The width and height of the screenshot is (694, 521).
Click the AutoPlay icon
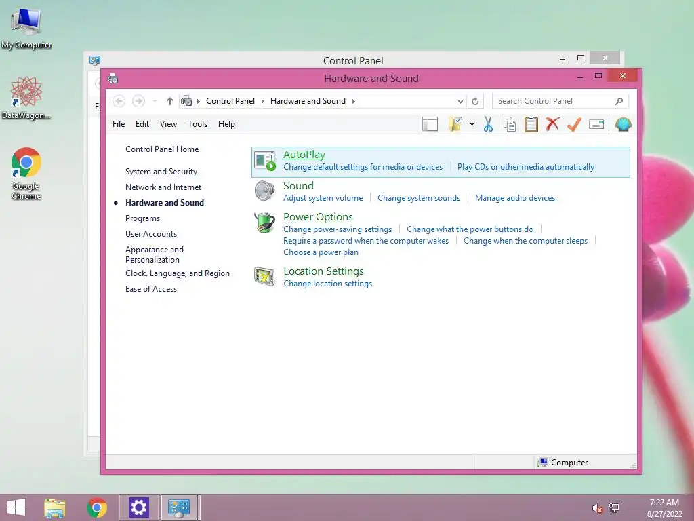[265, 161]
